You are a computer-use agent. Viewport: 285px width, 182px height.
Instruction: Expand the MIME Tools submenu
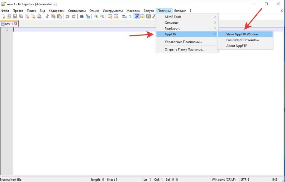(x=187, y=17)
